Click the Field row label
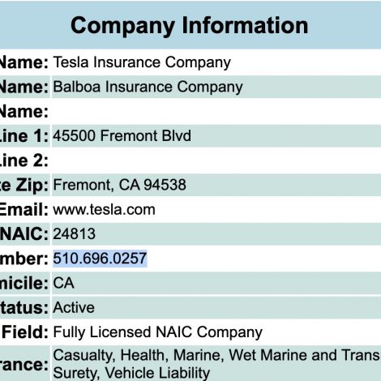Image resolution: width=381 pixels, height=381 pixels. tap(25, 332)
